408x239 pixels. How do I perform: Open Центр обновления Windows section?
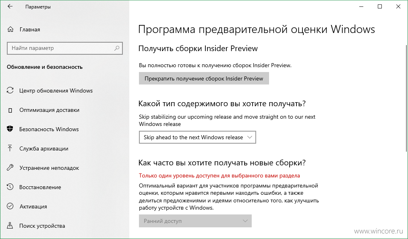tap(56, 91)
